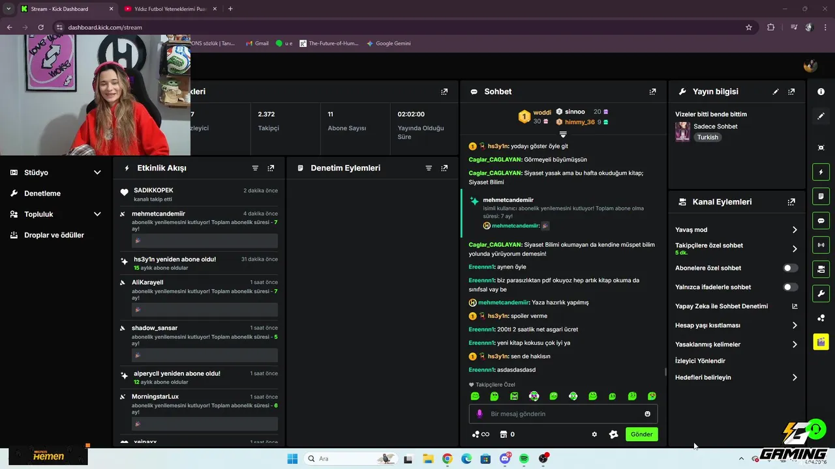Toggle the camera actions widget in right sidebar

coord(821,269)
